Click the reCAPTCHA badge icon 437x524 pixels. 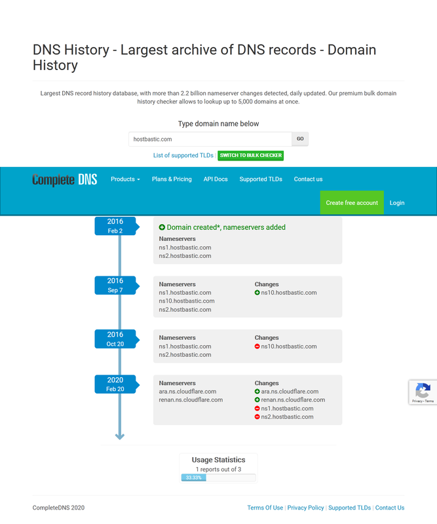coord(423,390)
